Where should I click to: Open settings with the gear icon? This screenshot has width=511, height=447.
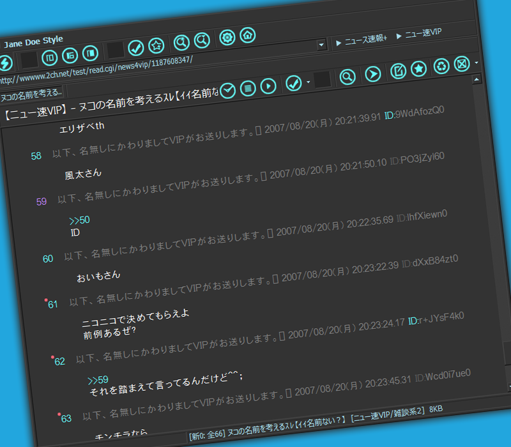227,38
